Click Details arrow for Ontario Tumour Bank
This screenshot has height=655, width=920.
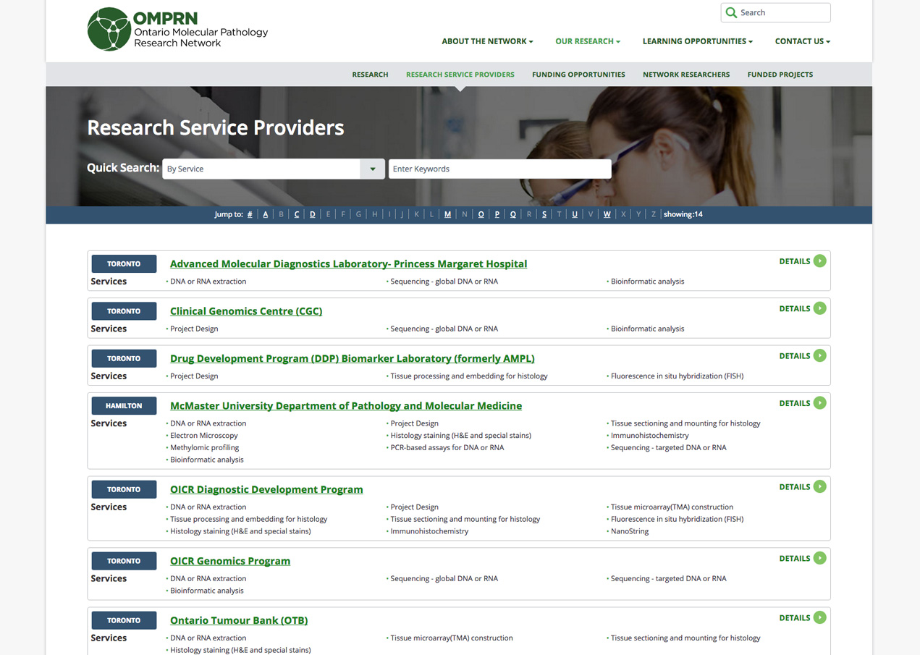819,617
